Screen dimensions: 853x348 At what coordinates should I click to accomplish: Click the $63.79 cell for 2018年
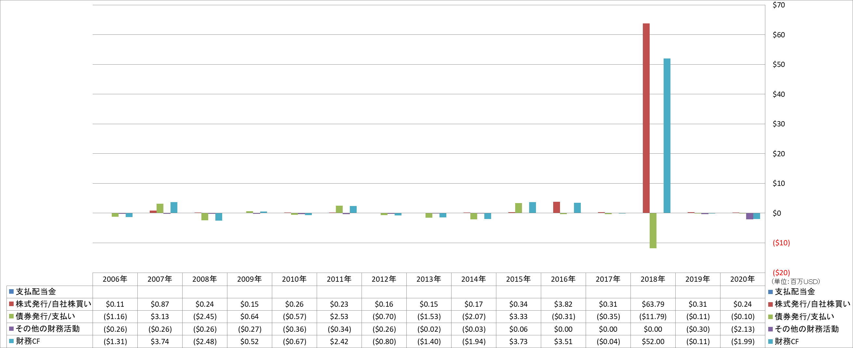click(653, 304)
